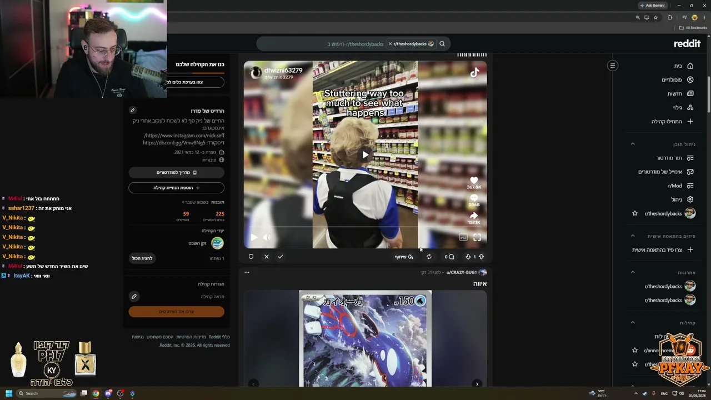Collapse the navigation sidebar with the hamburger button
The height and width of the screenshot is (400, 711).
tap(613, 66)
